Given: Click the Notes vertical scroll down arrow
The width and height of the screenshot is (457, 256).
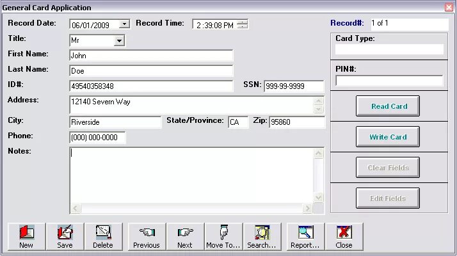Looking at the screenshot, I should click(x=319, y=197).
